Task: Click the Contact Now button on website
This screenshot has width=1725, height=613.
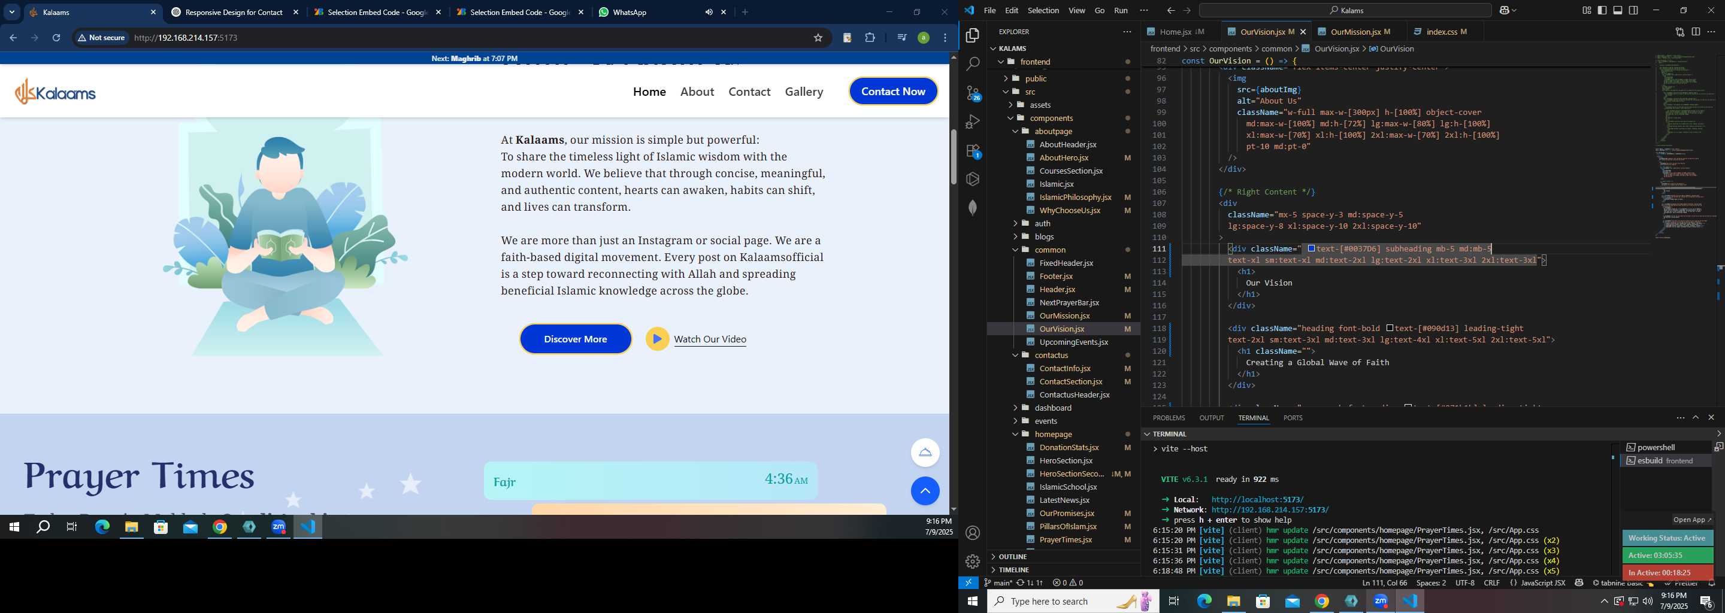Action: point(892,92)
